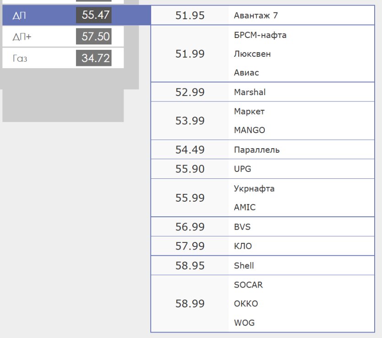382x338 pixels.
Task: Click the 57.99 price cell
Action: pyautogui.click(x=190, y=246)
